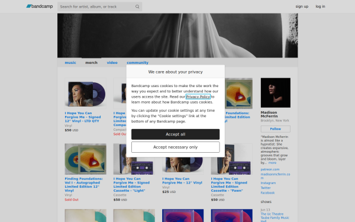355x222 pixels.
Task: Go to the community tab
Action: point(137,63)
